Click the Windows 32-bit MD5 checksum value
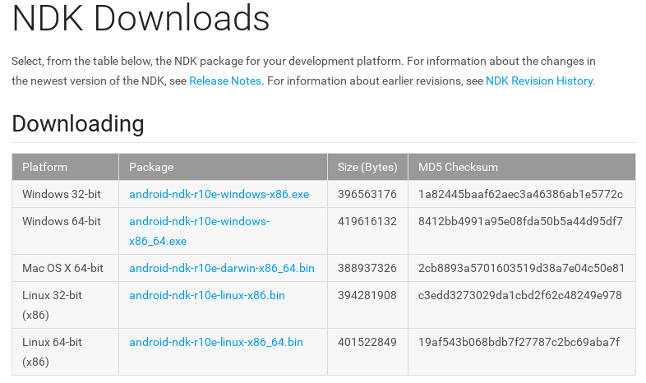The height and width of the screenshot is (383, 646). (x=520, y=194)
